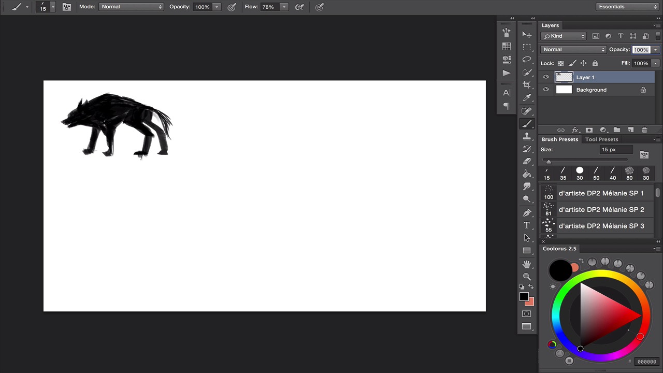The image size is (663, 373).
Task: Toggle lock image pixels
Action: click(572, 63)
